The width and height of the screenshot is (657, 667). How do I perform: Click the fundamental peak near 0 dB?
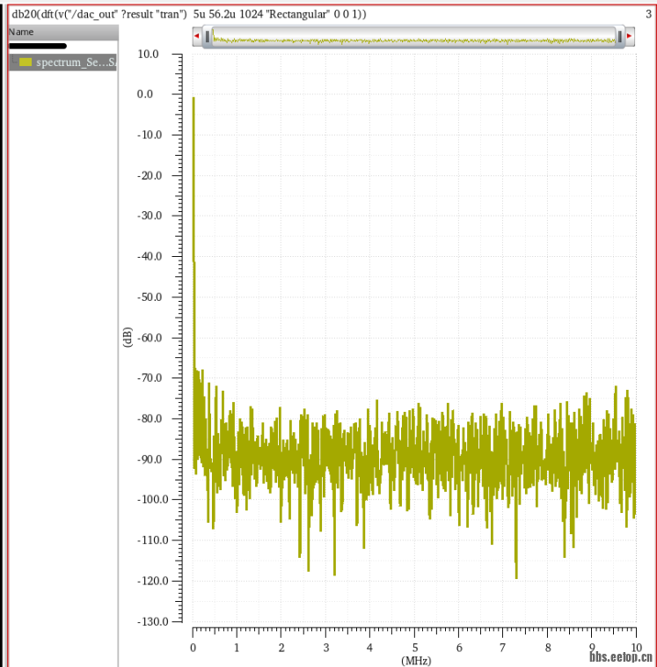193,99
